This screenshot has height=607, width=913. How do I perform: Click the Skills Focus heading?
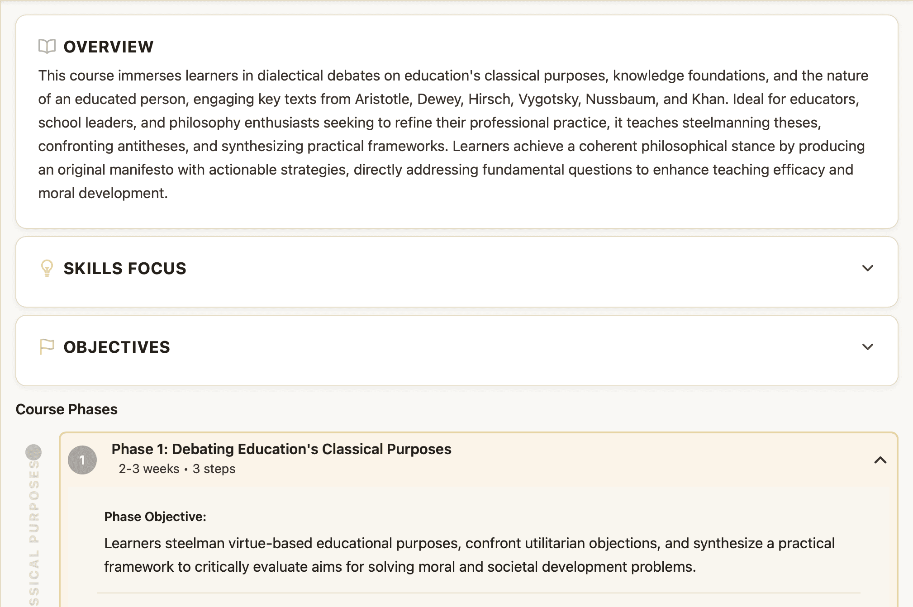(x=125, y=268)
